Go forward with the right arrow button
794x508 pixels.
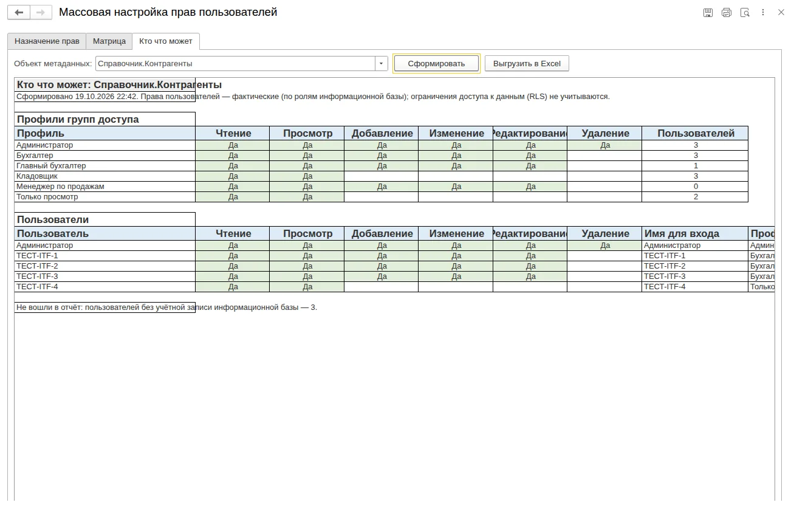click(41, 12)
